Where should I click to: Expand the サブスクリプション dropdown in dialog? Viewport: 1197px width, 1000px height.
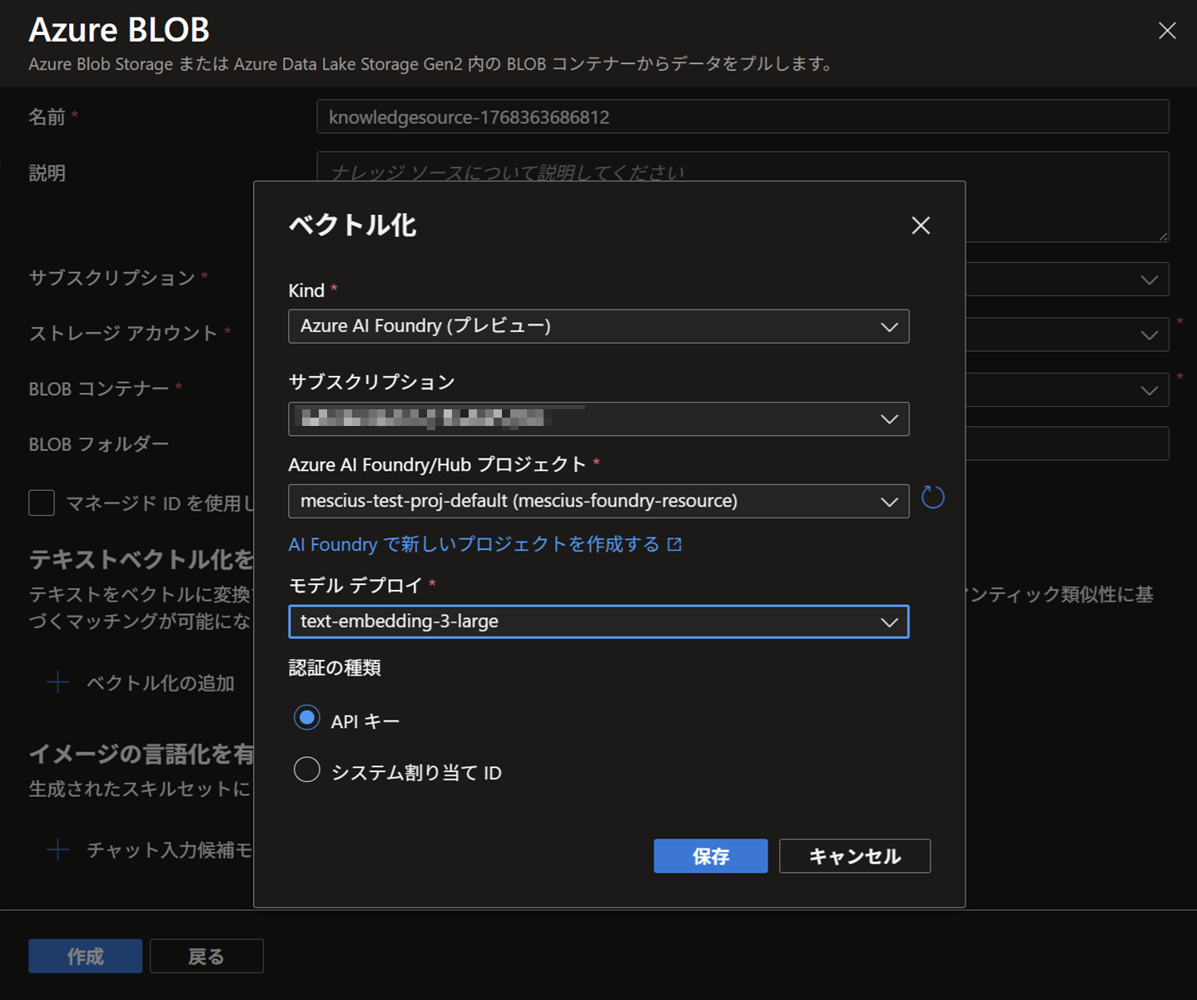pos(598,419)
